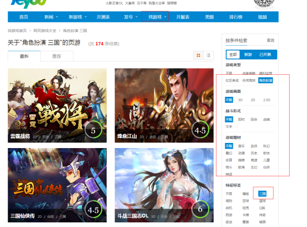The width and height of the screenshot is (307, 227).
Task: Select 3D under 游戏画面
Action: click(x=240, y=100)
